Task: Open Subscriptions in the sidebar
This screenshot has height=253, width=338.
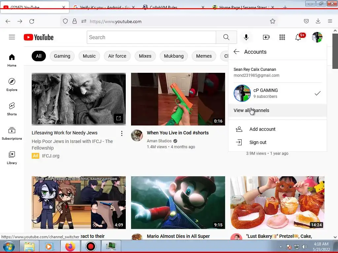Action: click(x=12, y=133)
